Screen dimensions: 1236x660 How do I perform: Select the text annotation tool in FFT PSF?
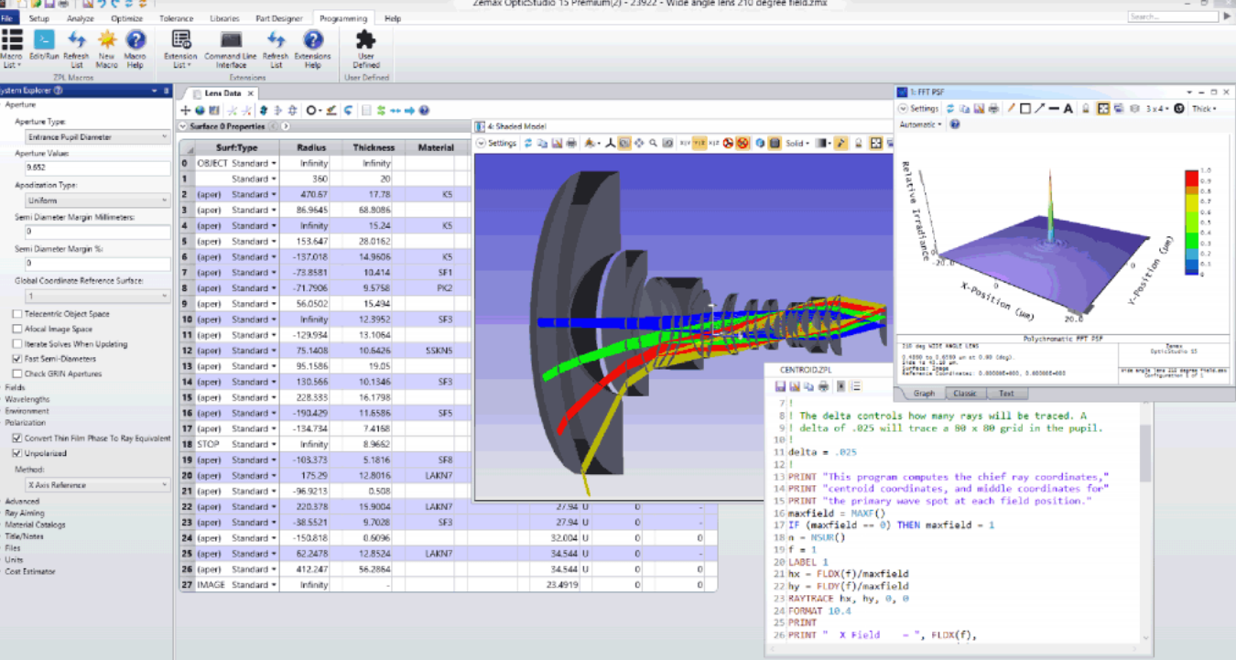[x=1068, y=108]
